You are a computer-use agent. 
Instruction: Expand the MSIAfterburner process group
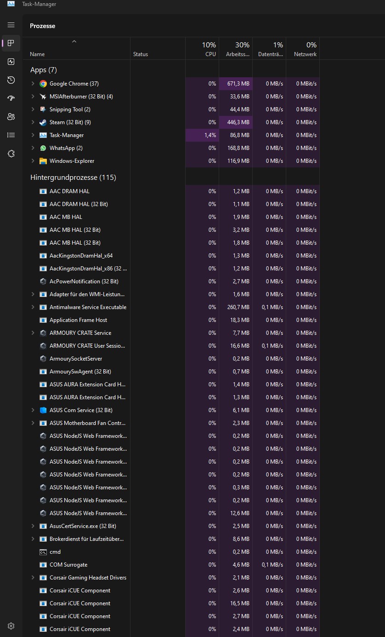coord(33,97)
